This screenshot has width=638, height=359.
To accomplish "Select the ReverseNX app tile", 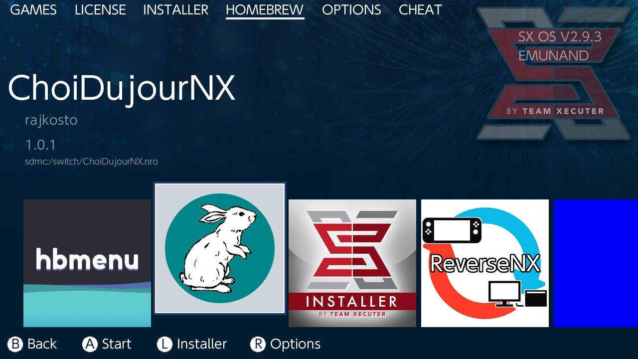I will pos(485,263).
